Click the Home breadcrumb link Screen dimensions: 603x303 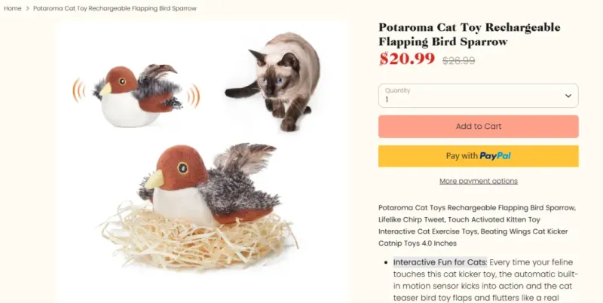point(12,8)
